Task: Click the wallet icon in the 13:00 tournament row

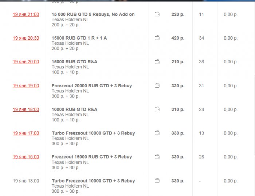Action: pos(157,181)
